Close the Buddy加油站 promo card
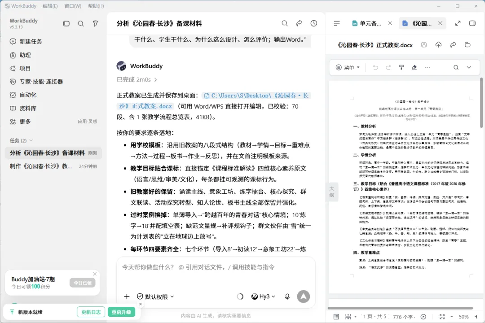485x323 pixels. tap(95, 274)
